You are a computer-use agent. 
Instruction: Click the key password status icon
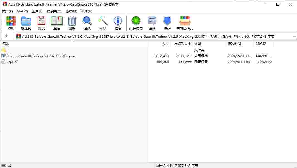click(x=9, y=166)
